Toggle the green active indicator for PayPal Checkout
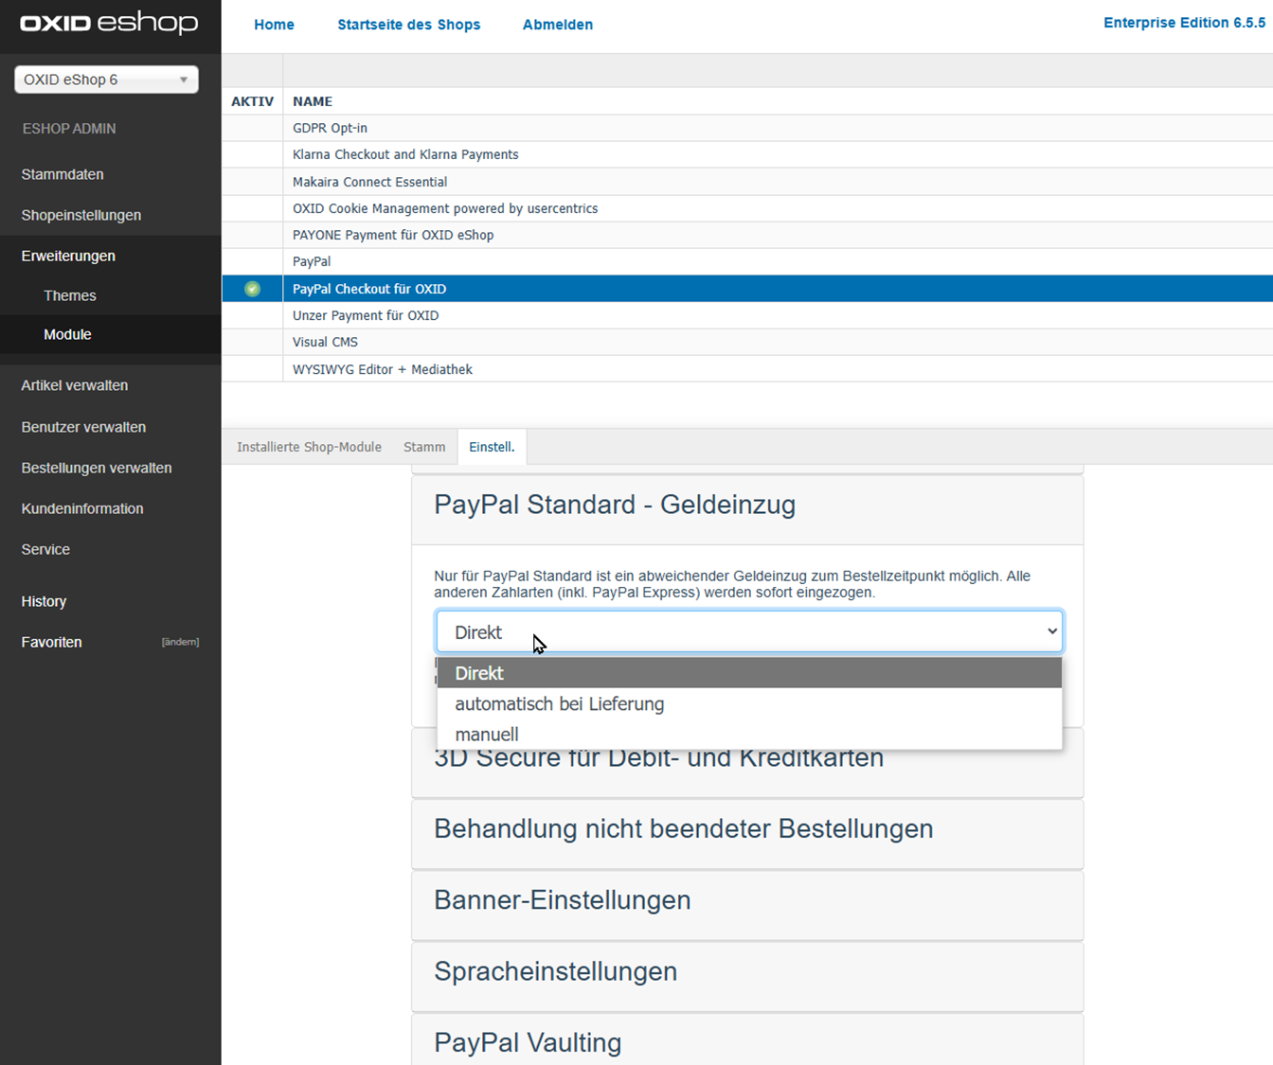Viewport: 1273px width, 1065px height. coord(251,289)
